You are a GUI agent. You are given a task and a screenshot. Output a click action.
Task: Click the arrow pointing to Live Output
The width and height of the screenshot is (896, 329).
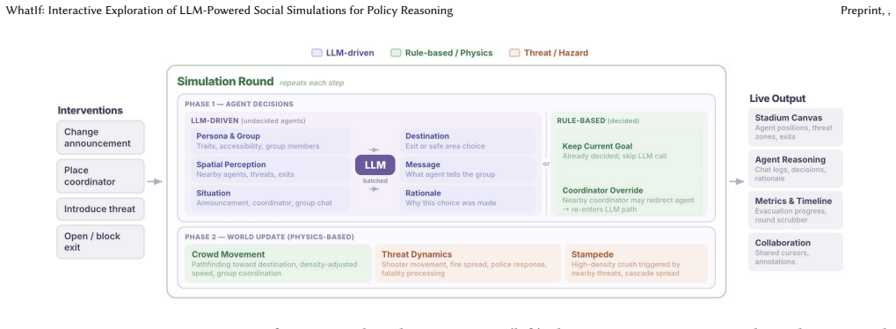click(x=737, y=181)
